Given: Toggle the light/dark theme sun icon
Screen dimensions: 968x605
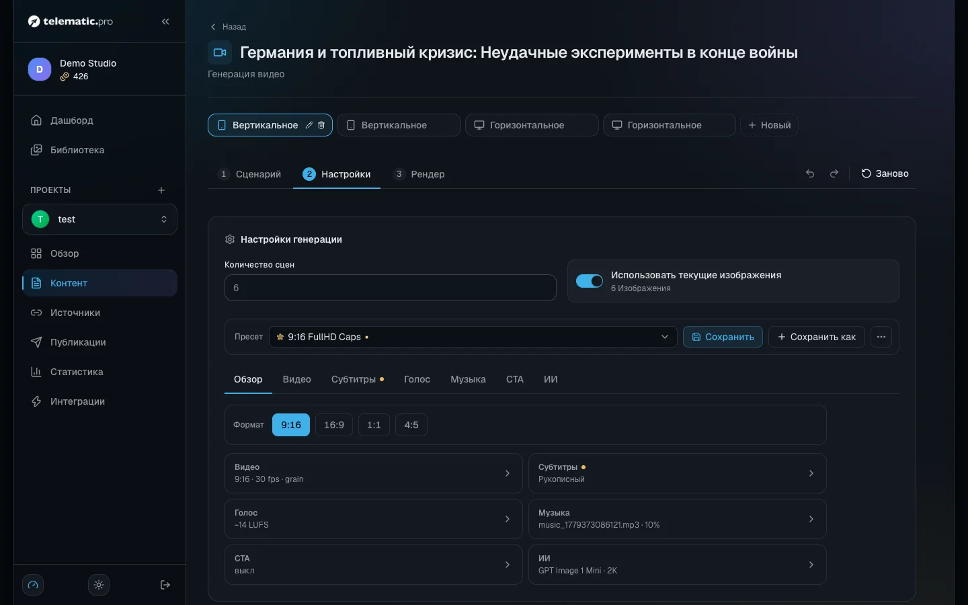Looking at the screenshot, I should click(99, 585).
